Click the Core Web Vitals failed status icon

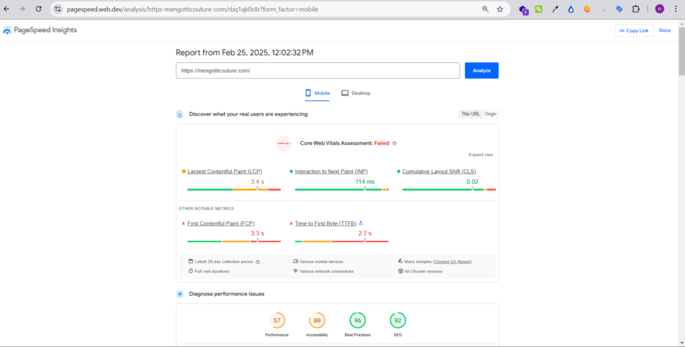(x=284, y=143)
